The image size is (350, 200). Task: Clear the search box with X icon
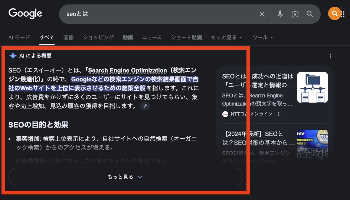262,14
